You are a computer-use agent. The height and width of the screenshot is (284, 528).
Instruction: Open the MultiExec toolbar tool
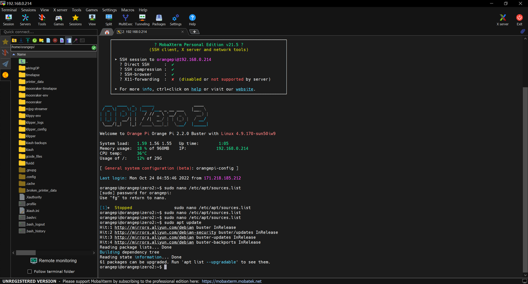click(x=125, y=19)
